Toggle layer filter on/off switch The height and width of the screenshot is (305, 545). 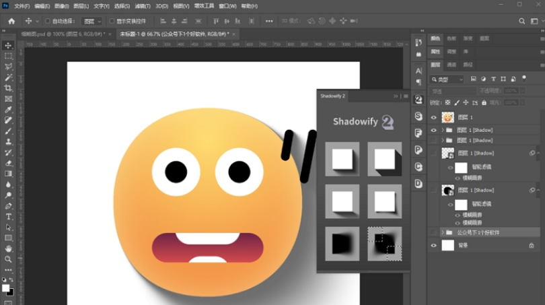click(523, 79)
